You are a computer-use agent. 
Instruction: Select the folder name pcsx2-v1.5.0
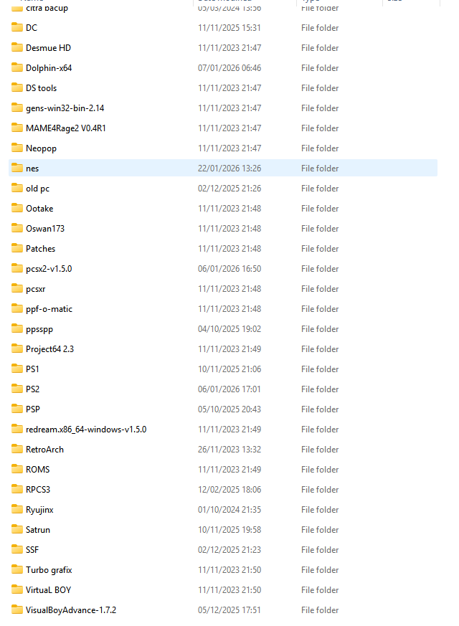tap(49, 269)
